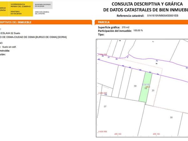The height and width of the screenshot is (141, 188).
Task: Click the 4.604.000 coordinate label
Action: pyautogui.click(x=103, y=93)
